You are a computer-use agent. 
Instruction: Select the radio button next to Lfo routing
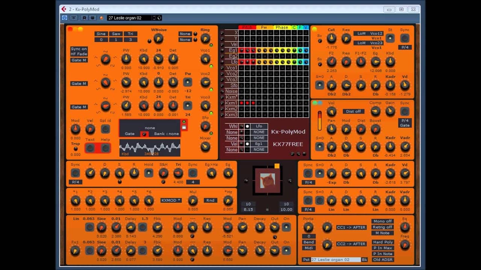[248, 126]
